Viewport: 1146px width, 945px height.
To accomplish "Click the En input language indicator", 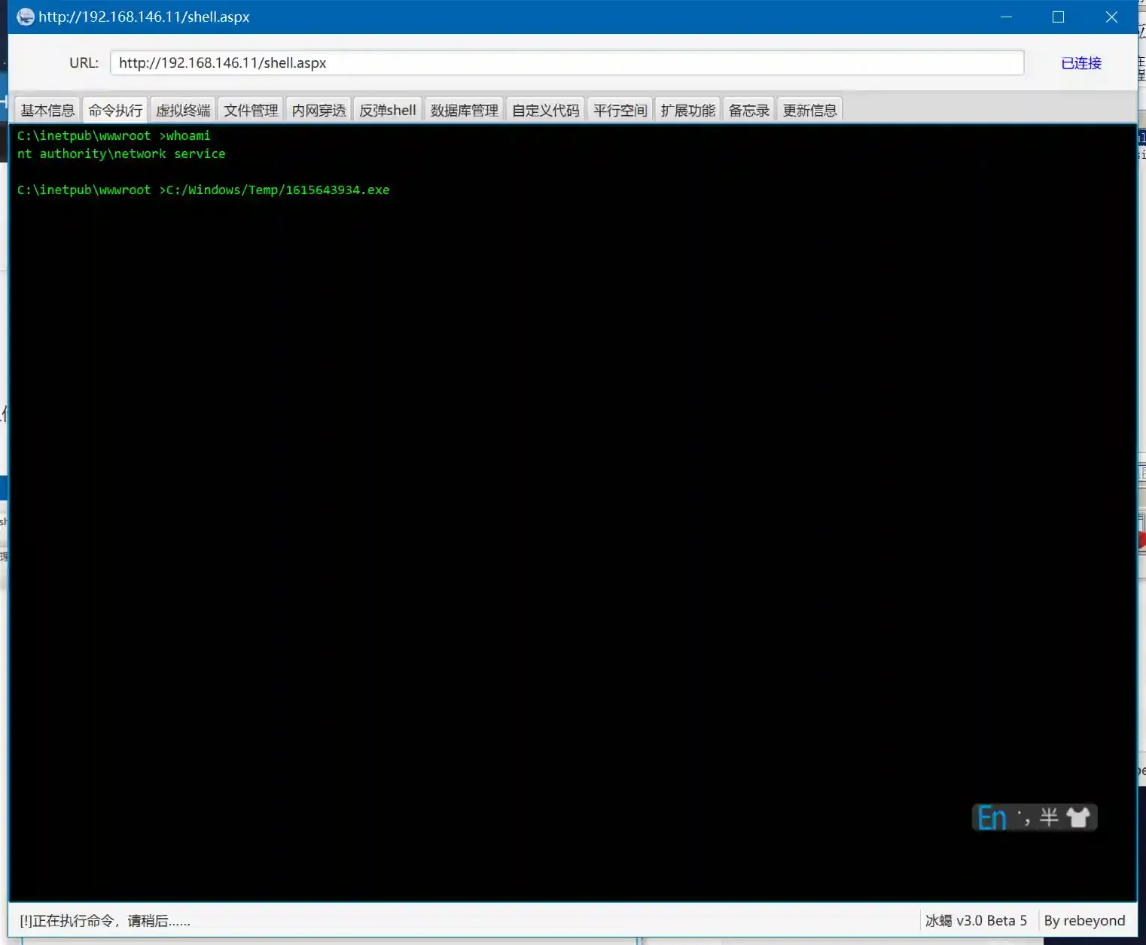I will pyautogui.click(x=992, y=818).
